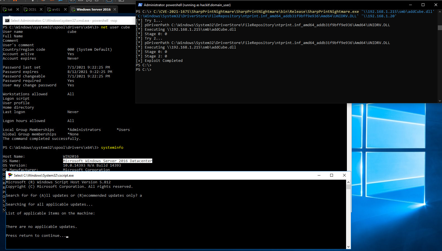
Task: Click 'There are no applicable updates.' message
Action: [42, 227]
